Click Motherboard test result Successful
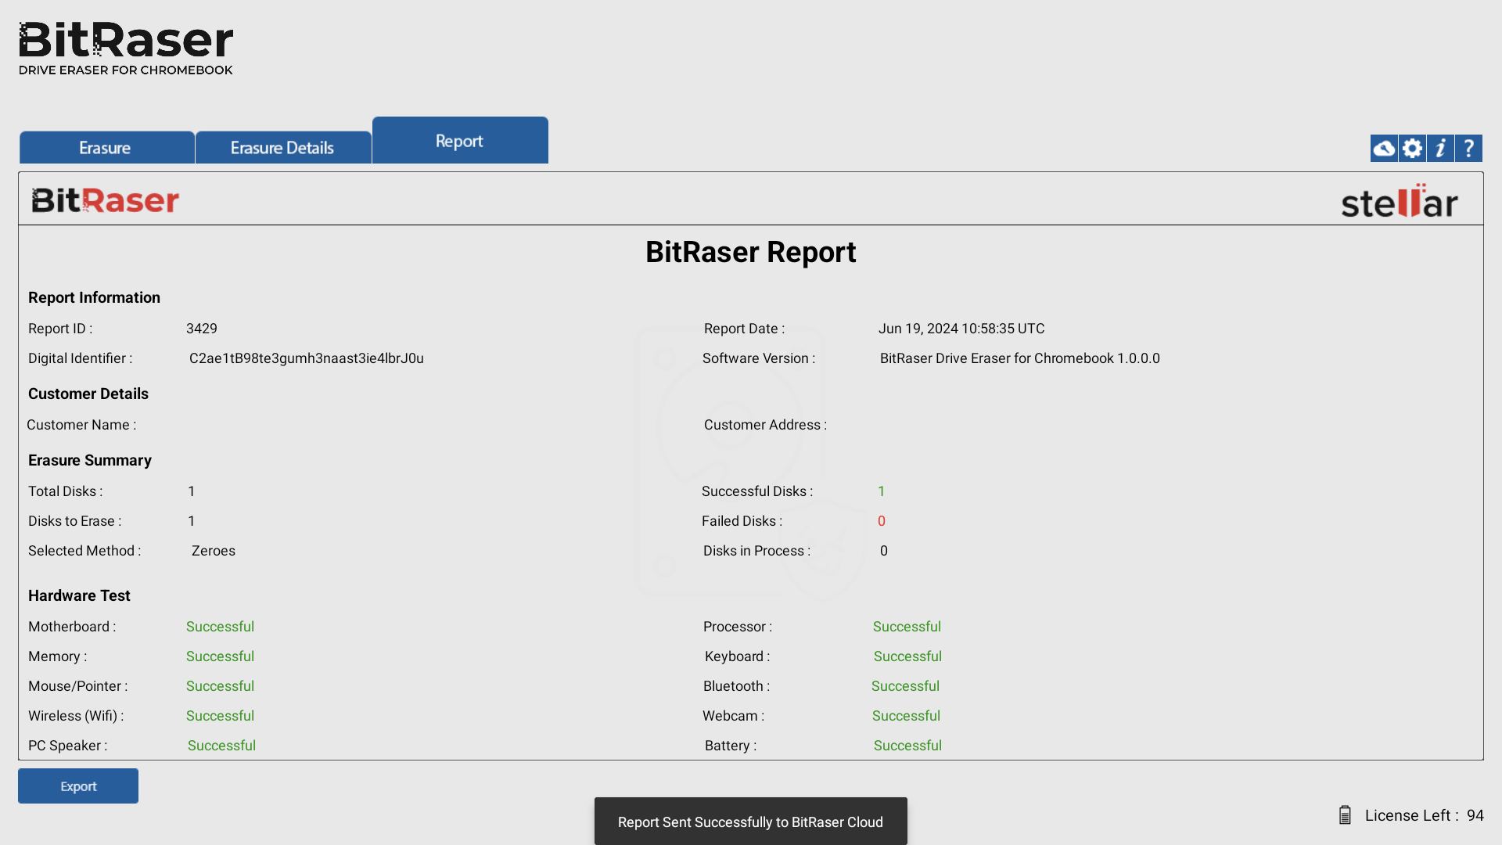This screenshot has height=845, width=1502. pos(220,627)
